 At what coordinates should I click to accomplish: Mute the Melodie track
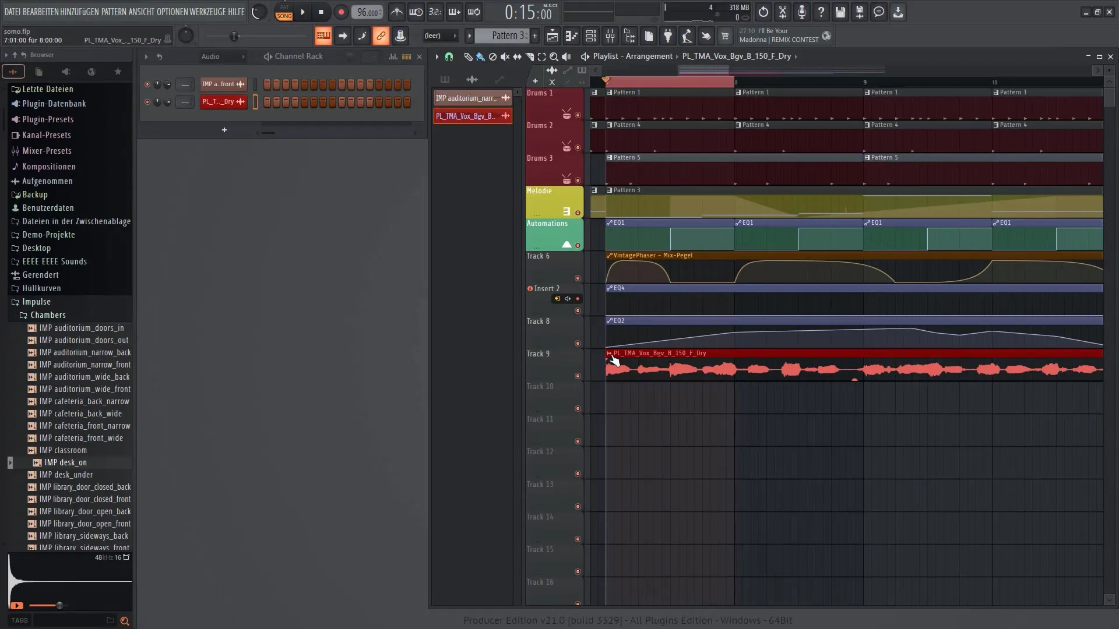(578, 213)
